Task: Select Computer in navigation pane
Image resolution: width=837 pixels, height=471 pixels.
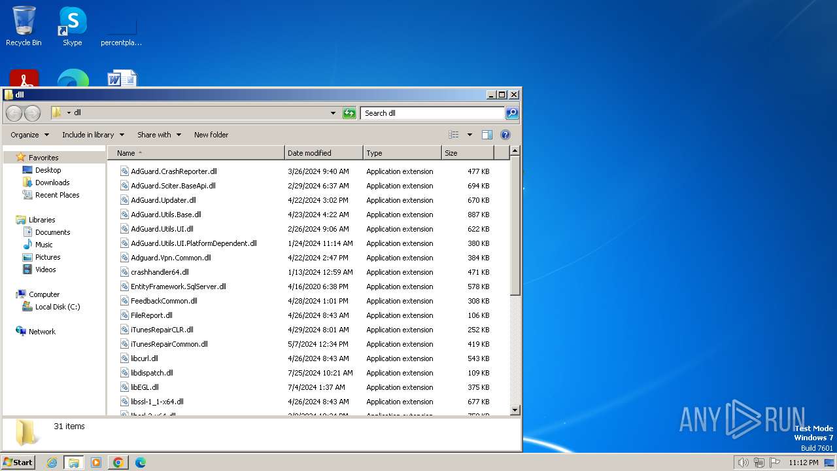Action: 44,294
